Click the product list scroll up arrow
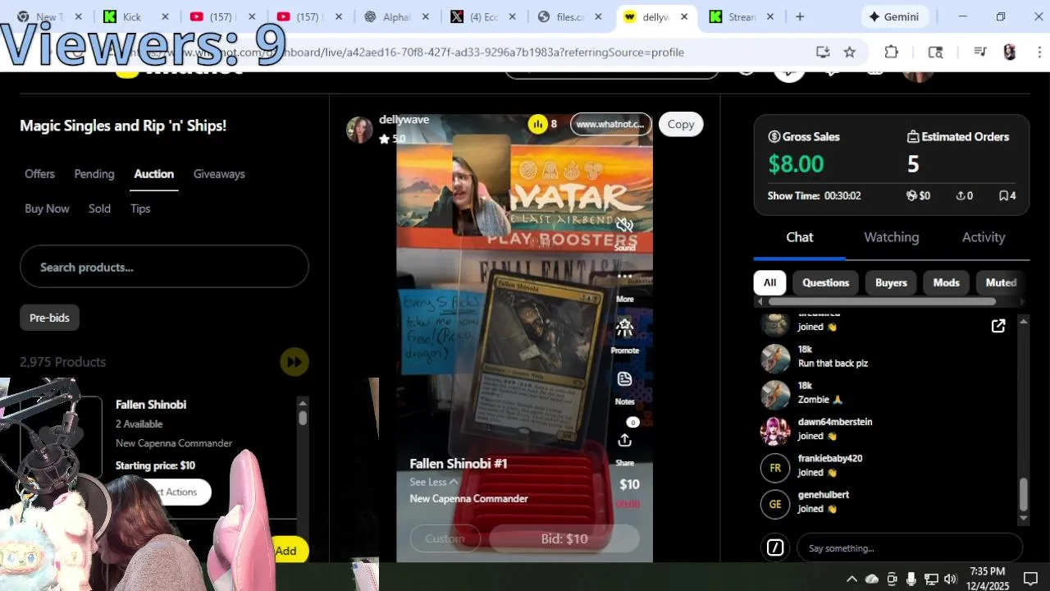 303,402
